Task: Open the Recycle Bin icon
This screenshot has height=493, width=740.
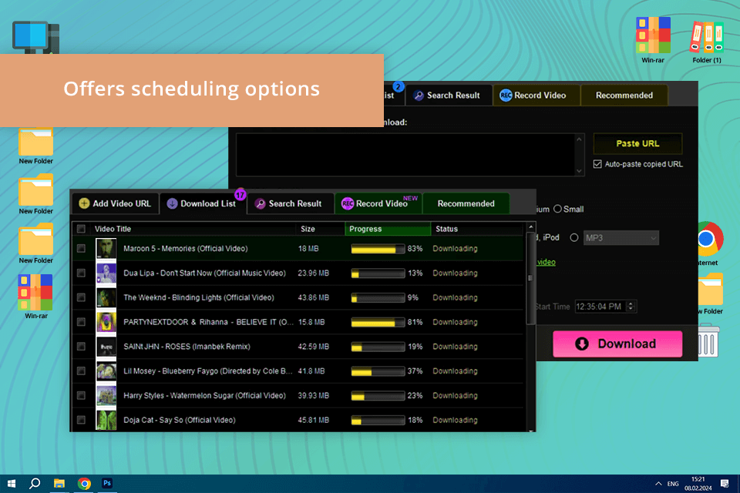Action: pyautogui.click(x=708, y=340)
